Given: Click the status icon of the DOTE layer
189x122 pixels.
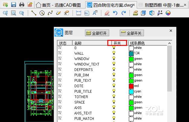Looking at the screenshot, I should pyautogui.click(x=60, y=85).
